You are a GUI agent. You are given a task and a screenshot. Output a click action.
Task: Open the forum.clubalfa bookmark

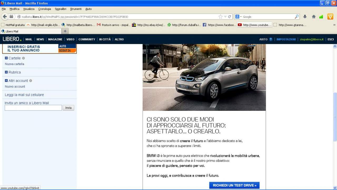click(x=184, y=25)
